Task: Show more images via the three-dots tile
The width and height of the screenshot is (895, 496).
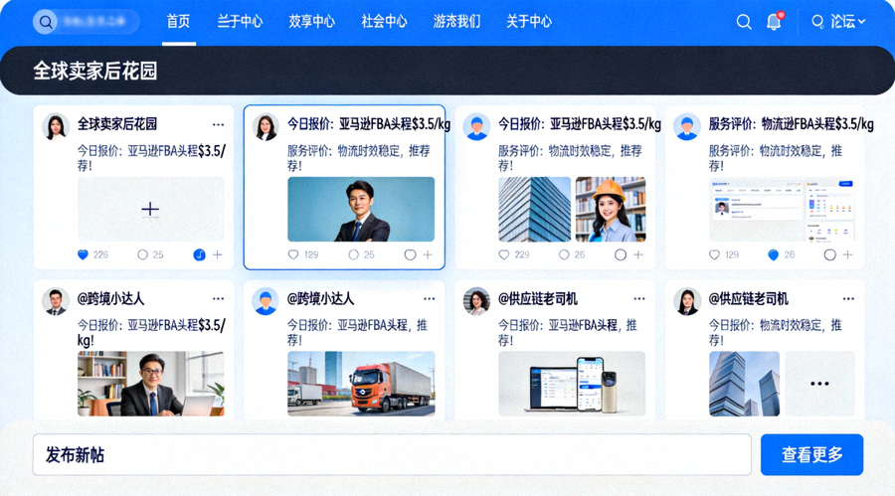Action: pos(819,384)
